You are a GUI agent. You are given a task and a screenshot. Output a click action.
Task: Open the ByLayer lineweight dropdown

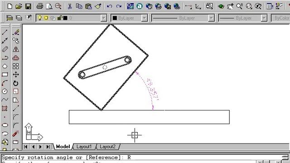click(264, 18)
